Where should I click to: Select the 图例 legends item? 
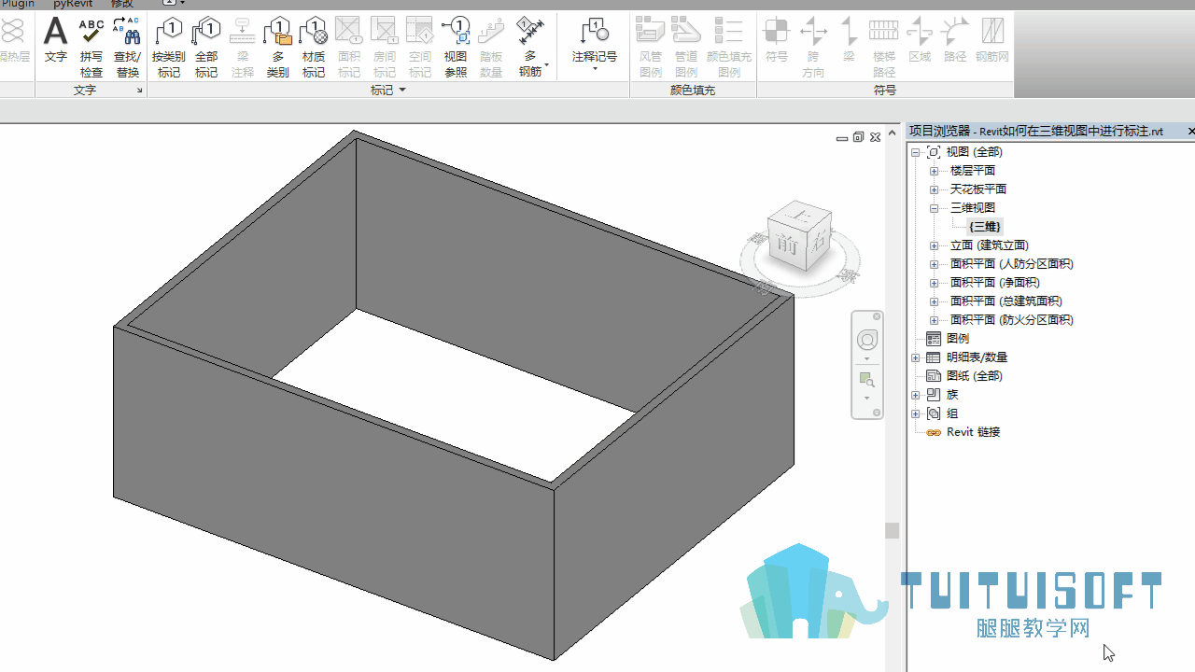pyautogui.click(x=958, y=339)
